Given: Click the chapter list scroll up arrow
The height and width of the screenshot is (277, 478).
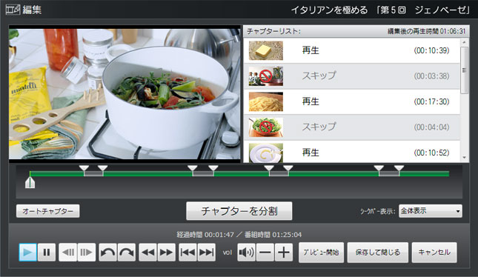Looking at the screenshot, I should [x=464, y=42].
